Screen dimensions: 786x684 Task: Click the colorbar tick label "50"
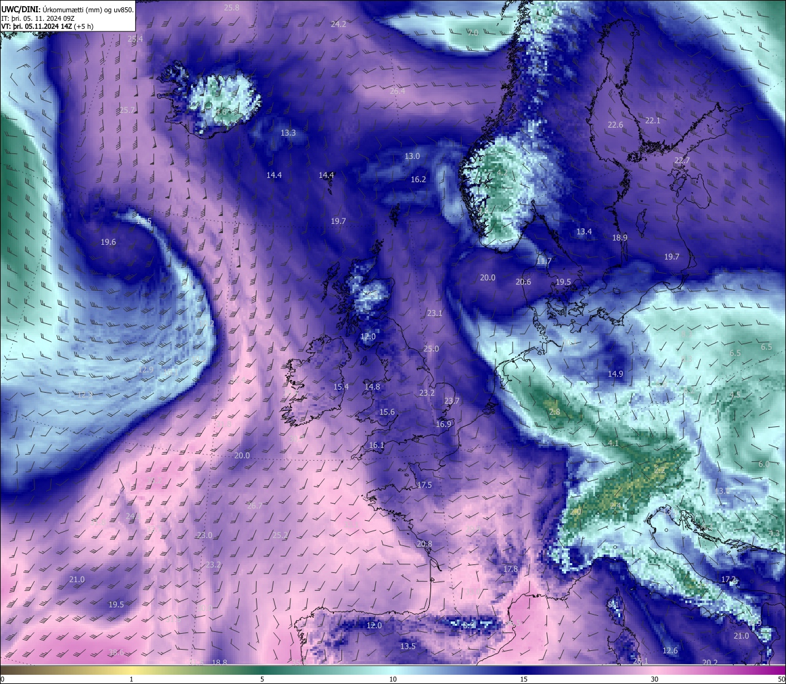(781, 679)
